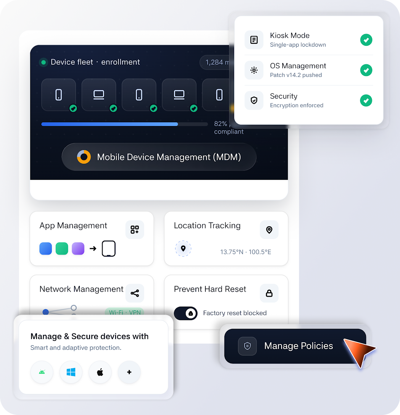400x415 pixels.
Task: Click the blue app swatch
Action: tap(45, 249)
